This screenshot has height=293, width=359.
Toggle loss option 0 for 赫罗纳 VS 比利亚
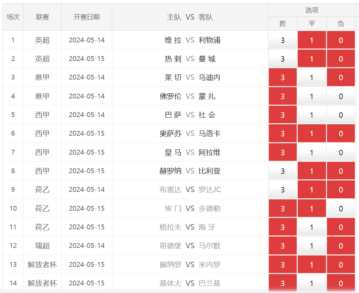coord(341,171)
